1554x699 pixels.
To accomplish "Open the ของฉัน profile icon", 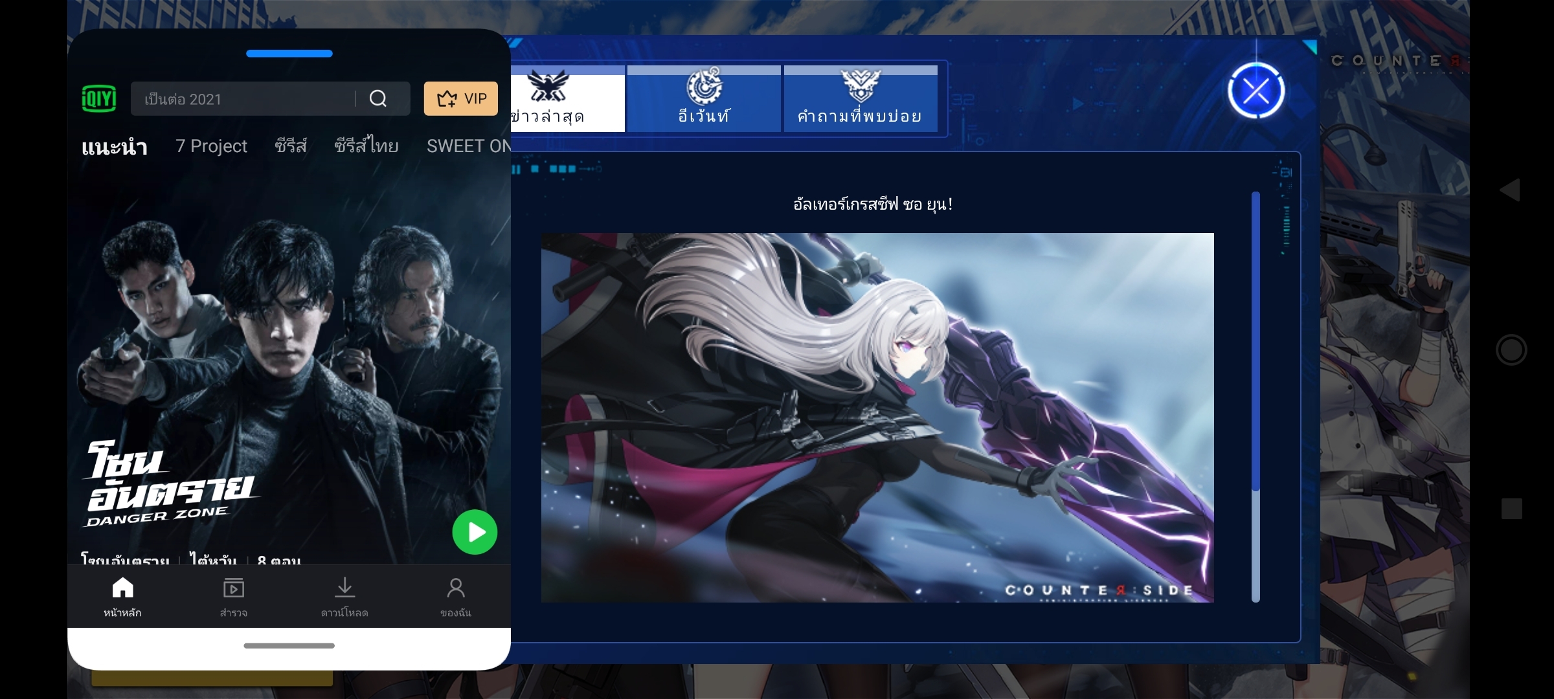I will tap(456, 597).
